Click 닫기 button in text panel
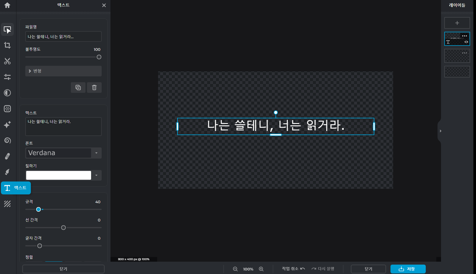 click(63, 269)
